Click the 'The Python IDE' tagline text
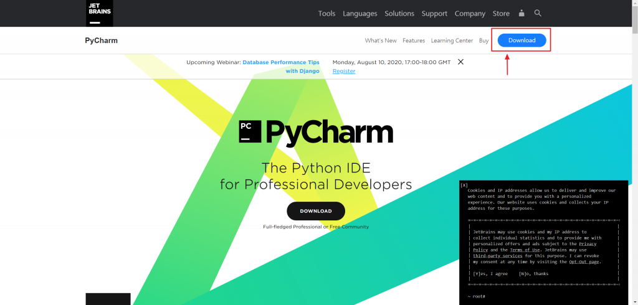 [316, 167]
